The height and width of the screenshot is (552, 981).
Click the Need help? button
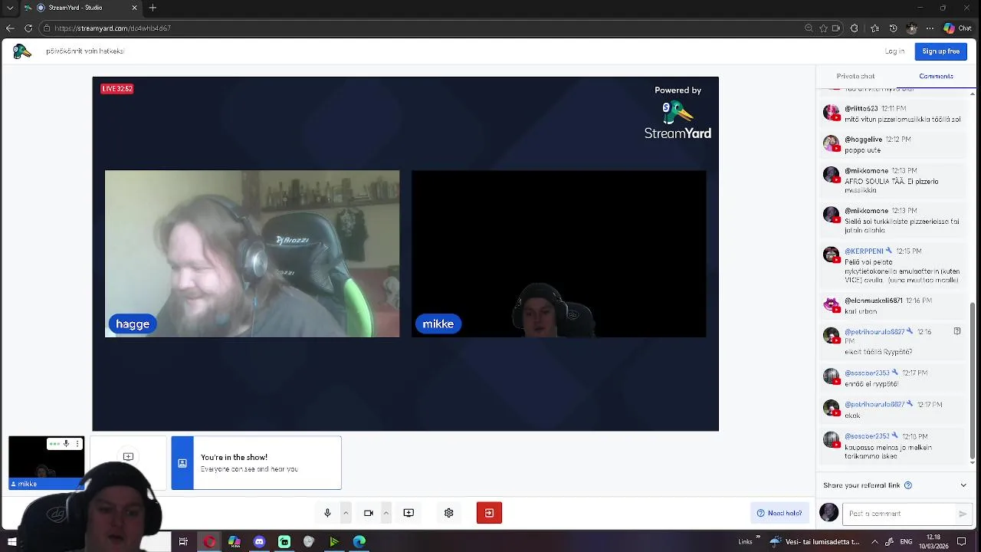[x=779, y=514]
